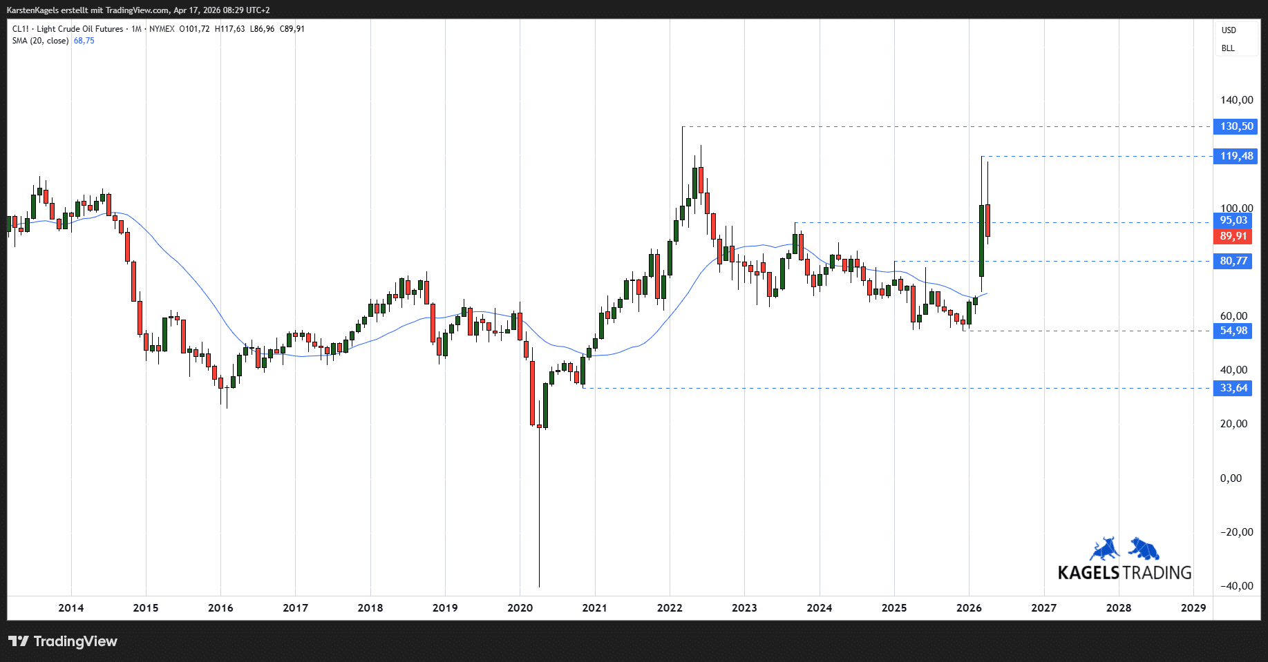Click the blue bear icon in Kagels logo
This screenshot has width=1268, height=662.
click(x=1144, y=549)
